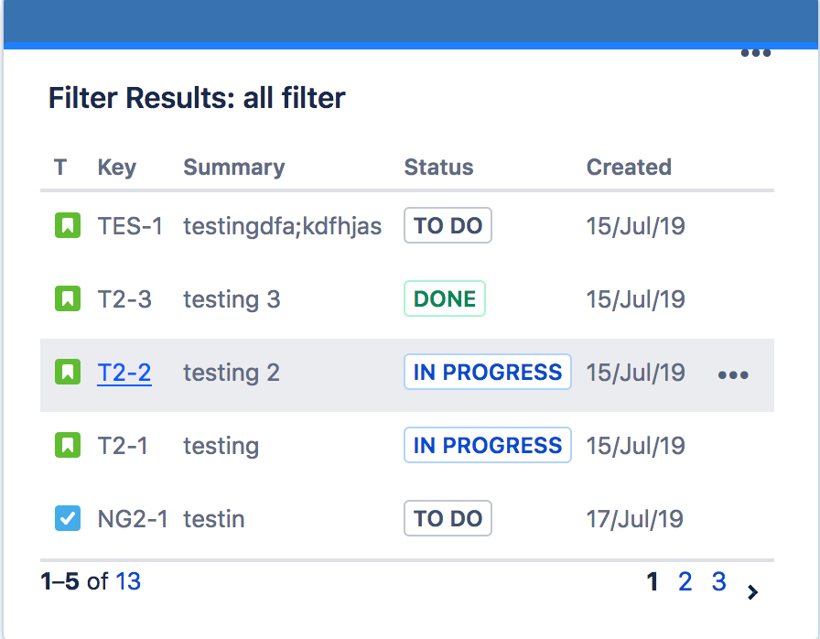Sort results by the Key column header
The image size is (820, 639).
(116, 167)
